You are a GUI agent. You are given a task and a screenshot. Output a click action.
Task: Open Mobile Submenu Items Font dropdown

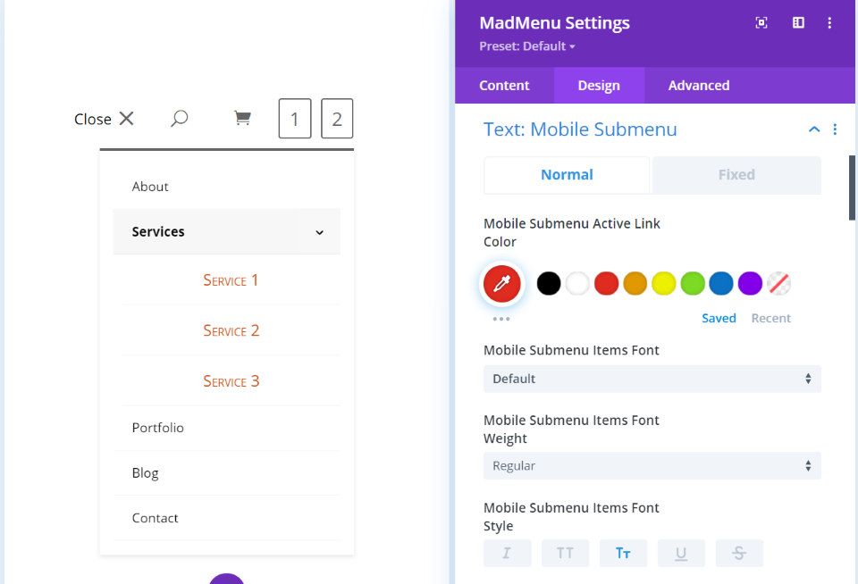[x=652, y=379]
